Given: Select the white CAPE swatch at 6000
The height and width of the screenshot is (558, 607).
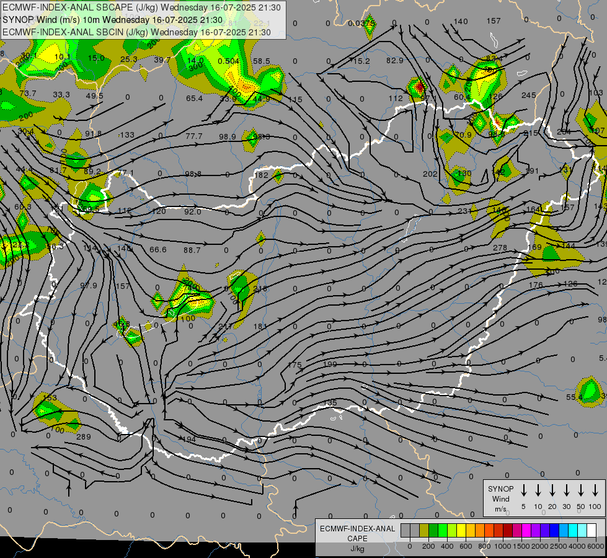Looking at the screenshot, I should [x=591, y=530].
